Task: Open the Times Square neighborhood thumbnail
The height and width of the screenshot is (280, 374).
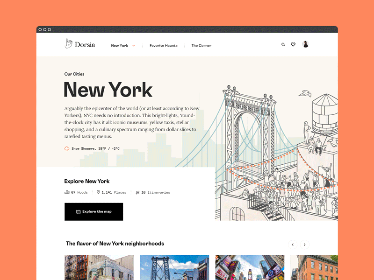Action: pyautogui.click(x=250, y=267)
